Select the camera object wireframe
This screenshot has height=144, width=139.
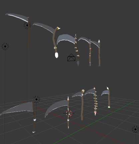pos(71,58)
